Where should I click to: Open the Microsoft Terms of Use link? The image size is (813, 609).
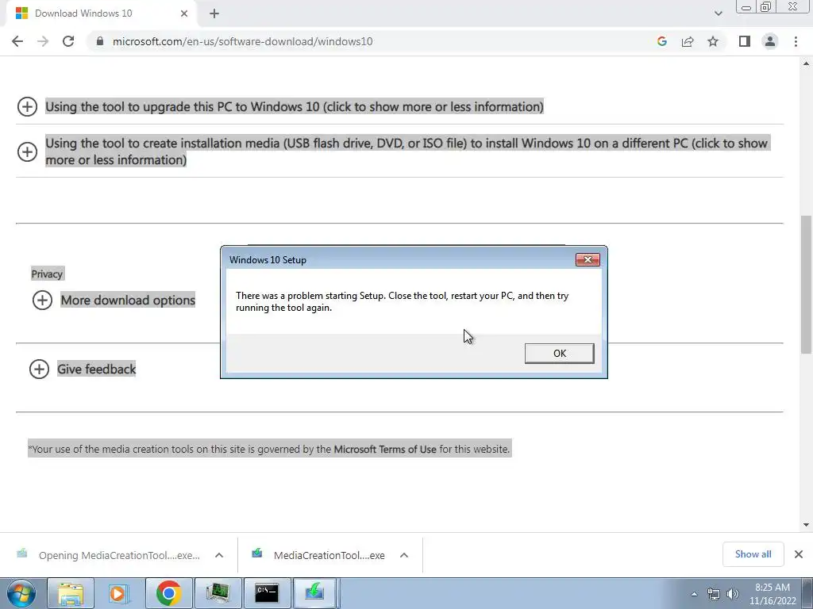click(x=385, y=449)
